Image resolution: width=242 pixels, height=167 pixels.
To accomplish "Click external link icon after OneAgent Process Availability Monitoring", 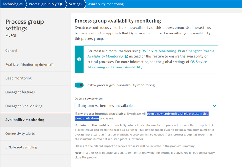I will click(x=126, y=56).
